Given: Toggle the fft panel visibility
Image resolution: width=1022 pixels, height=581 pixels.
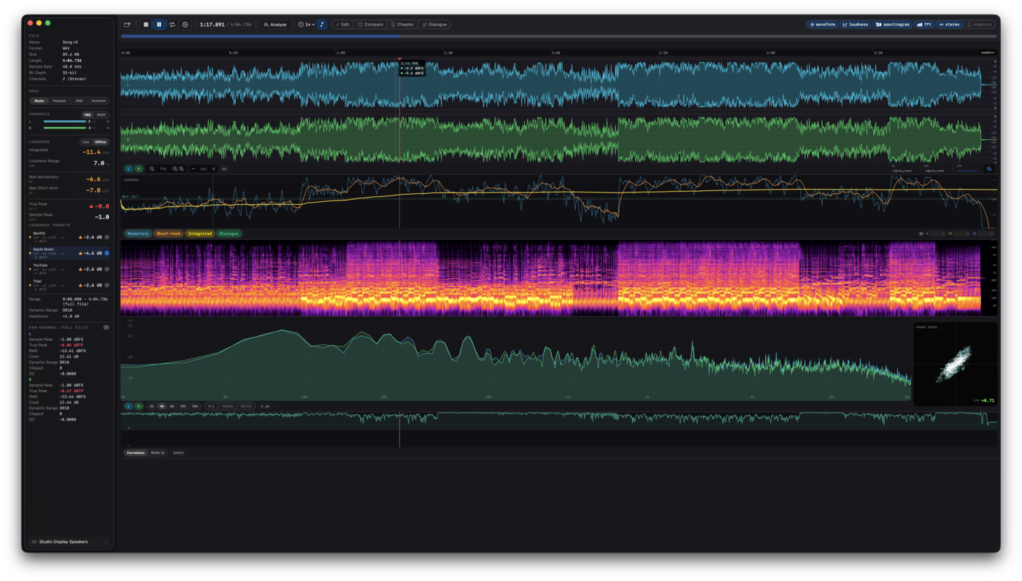Looking at the screenshot, I should (925, 24).
